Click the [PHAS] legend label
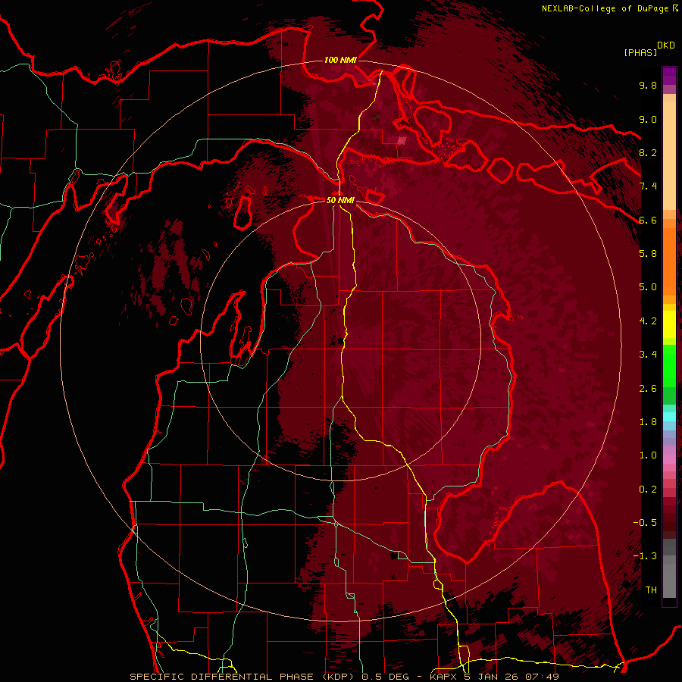The height and width of the screenshot is (682, 682). point(640,52)
